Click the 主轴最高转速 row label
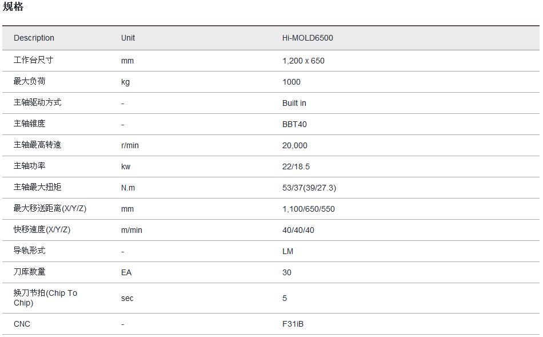This screenshot has height=337, width=543. [37, 145]
